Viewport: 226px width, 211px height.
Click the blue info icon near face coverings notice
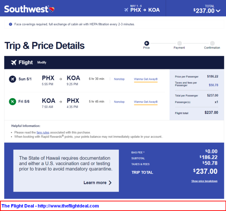(10, 24)
